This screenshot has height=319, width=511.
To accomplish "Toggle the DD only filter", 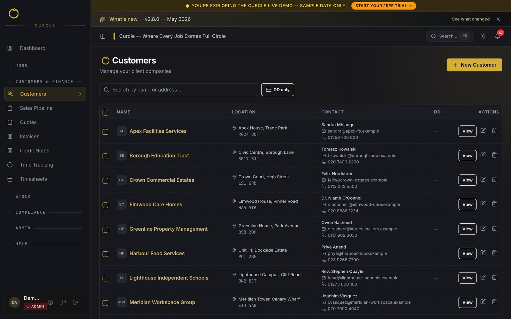I will 278,90.
